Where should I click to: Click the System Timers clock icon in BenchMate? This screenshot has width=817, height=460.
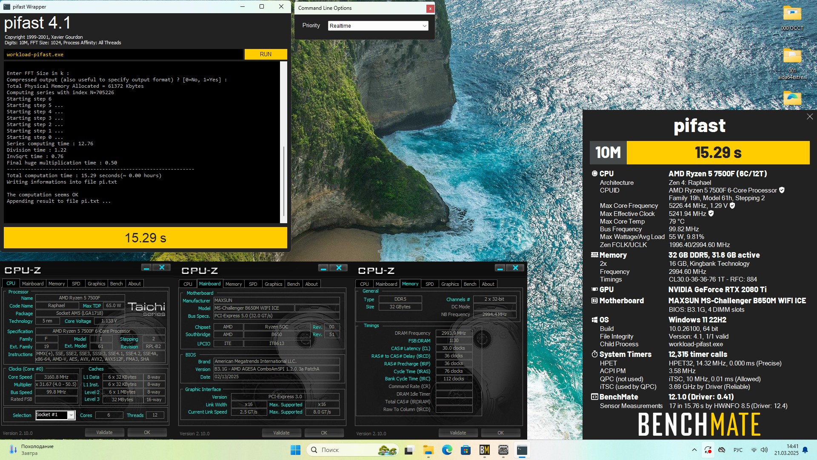point(594,354)
